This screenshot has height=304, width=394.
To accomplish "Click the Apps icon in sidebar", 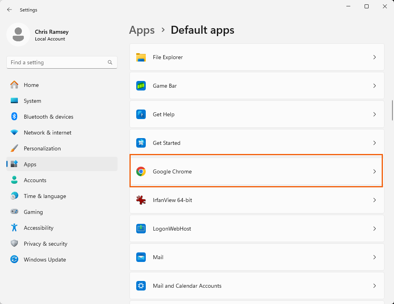I will (x=14, y=164).
